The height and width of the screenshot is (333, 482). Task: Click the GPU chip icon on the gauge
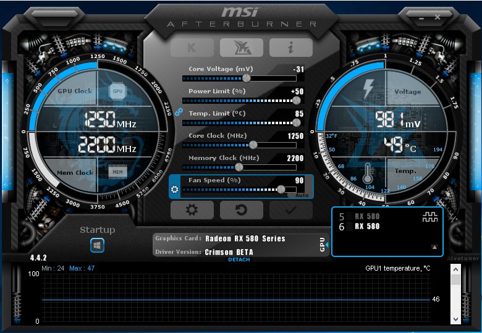point(117,91)
